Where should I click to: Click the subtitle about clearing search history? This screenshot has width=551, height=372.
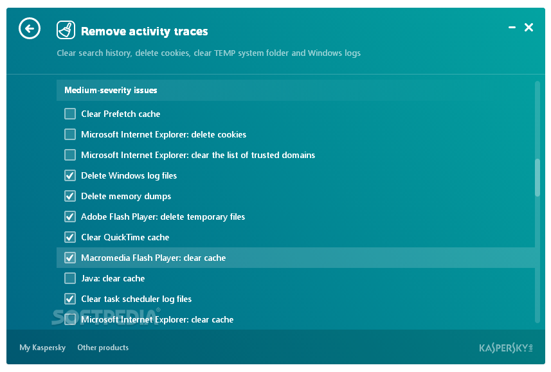click(209, 53)
